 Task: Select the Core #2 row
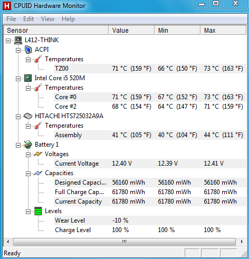point(150,107)
